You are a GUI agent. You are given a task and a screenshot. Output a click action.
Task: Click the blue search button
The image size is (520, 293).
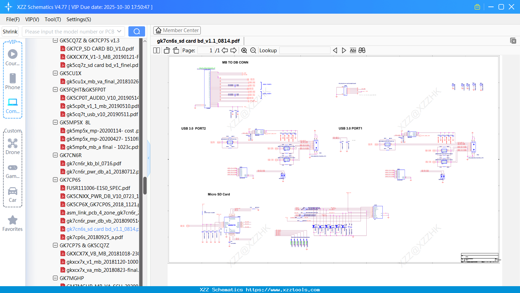point(137,31)
